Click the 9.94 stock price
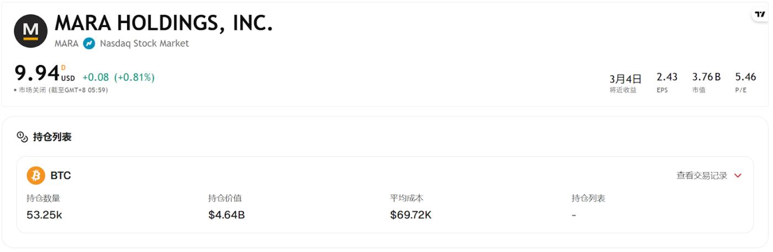This screenshot has height=252, width=773. coord(37,73)
